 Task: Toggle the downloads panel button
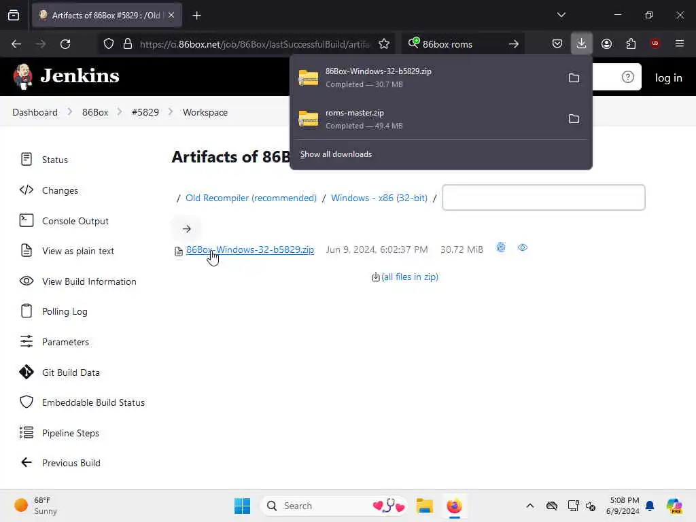(x=582, y=43)
